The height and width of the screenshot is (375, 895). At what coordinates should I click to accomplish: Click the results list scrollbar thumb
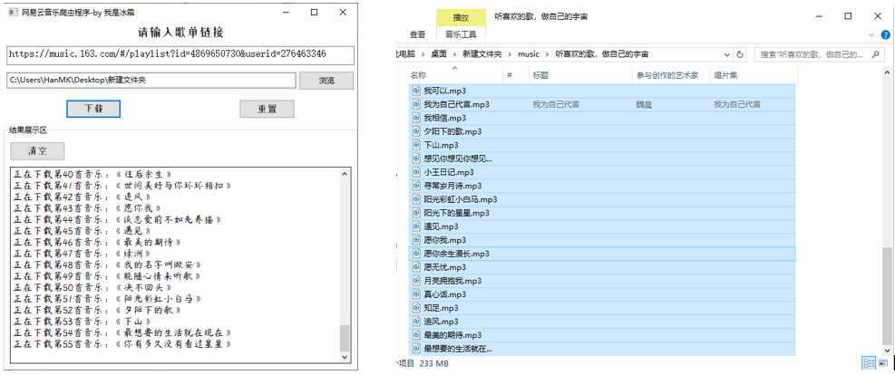point(345,338)
